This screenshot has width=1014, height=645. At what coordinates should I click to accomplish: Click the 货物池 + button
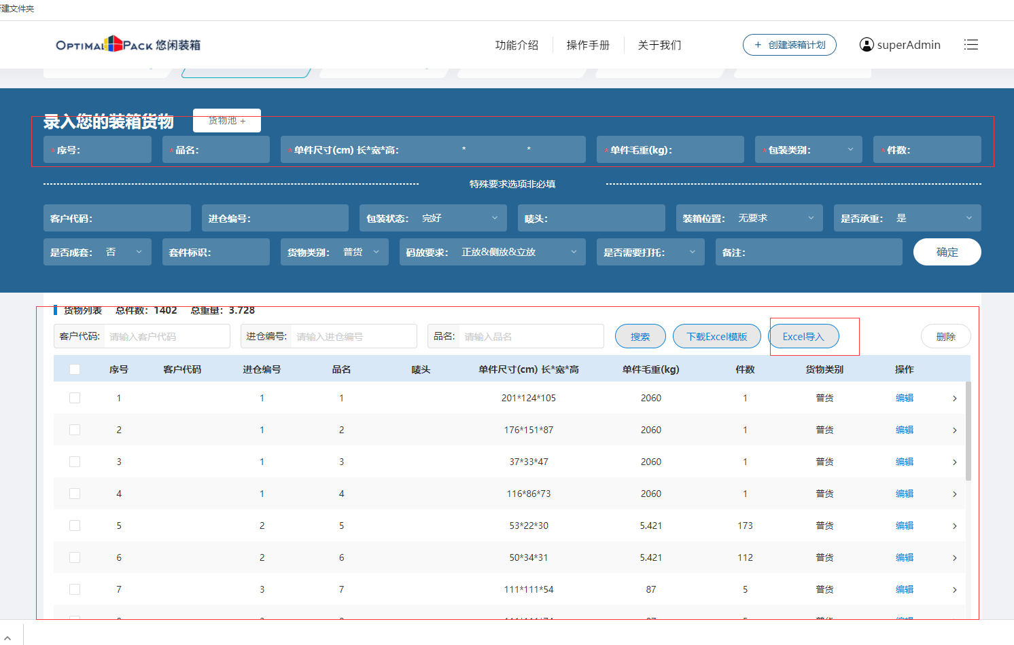click(227, 120)
